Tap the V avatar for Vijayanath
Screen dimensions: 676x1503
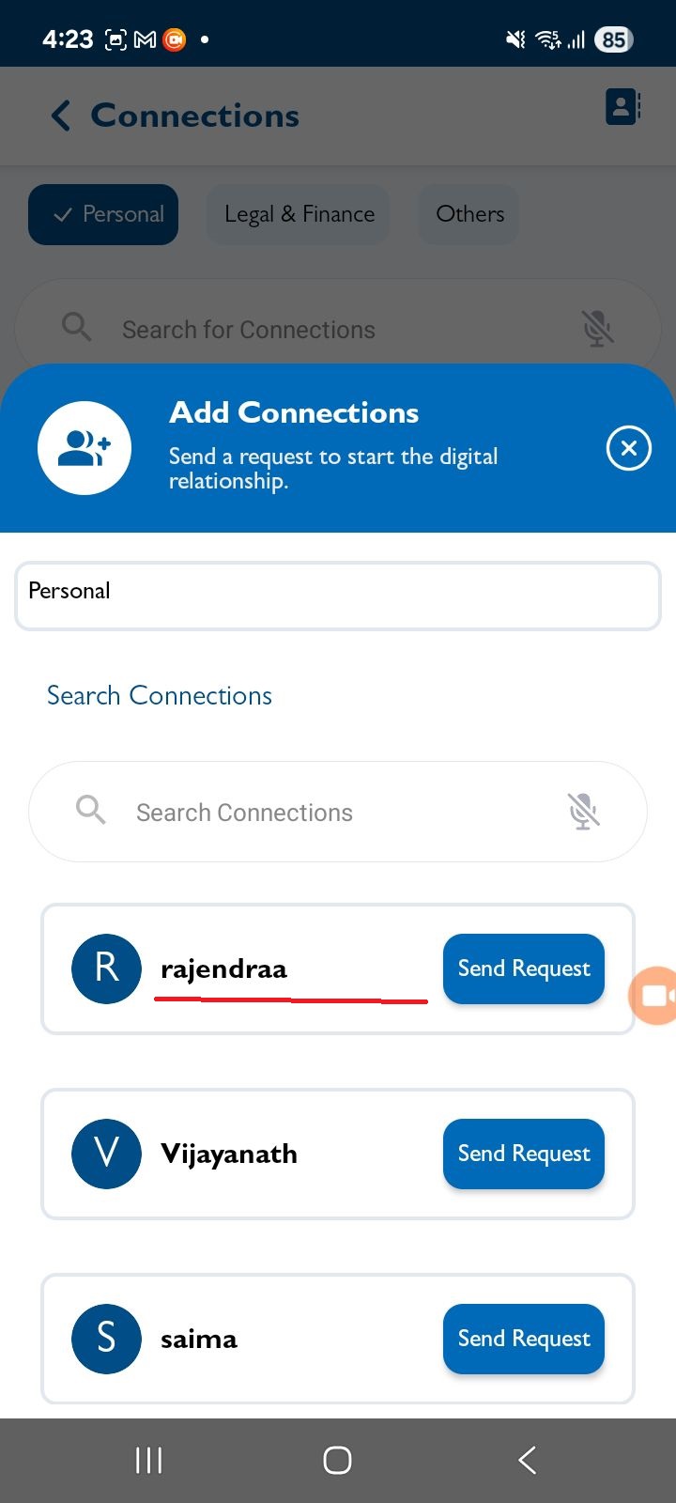[x=106, y=1154]
